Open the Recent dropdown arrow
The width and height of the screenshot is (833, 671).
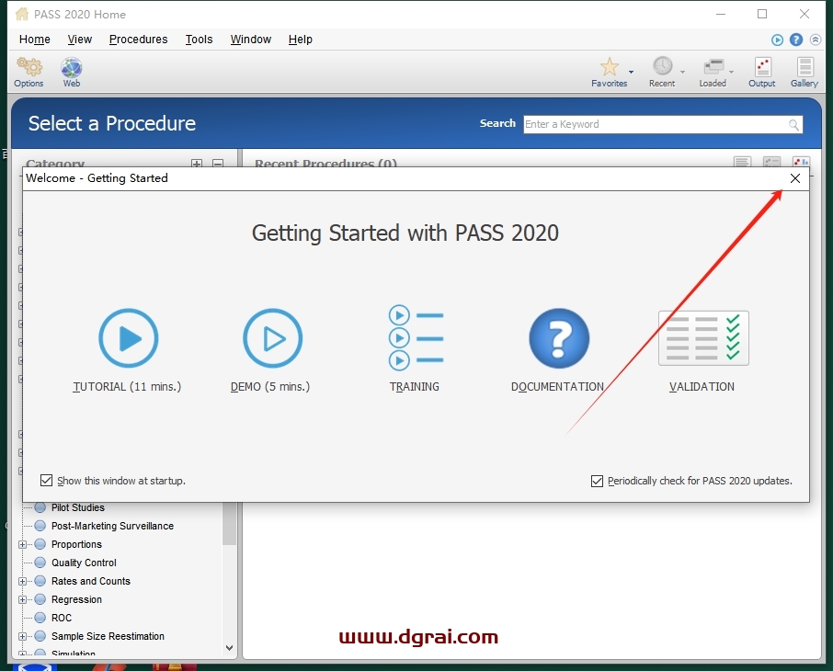click(682, 72)
